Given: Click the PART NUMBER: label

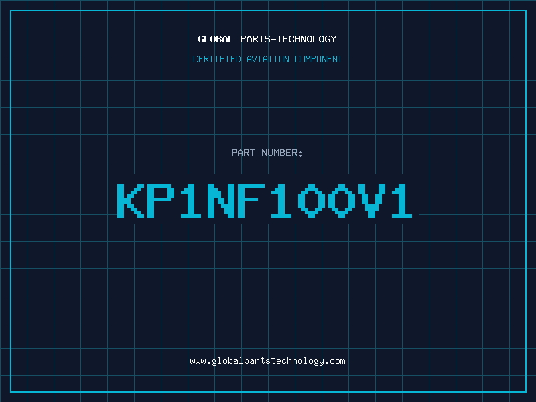Looking at the screenshot, I should tap(267, 153).
